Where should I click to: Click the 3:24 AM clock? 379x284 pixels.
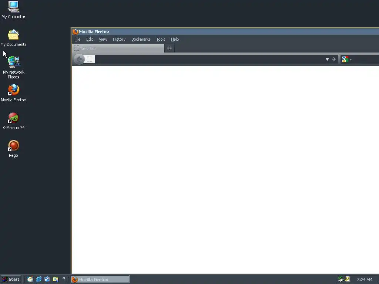coord(365,280)
